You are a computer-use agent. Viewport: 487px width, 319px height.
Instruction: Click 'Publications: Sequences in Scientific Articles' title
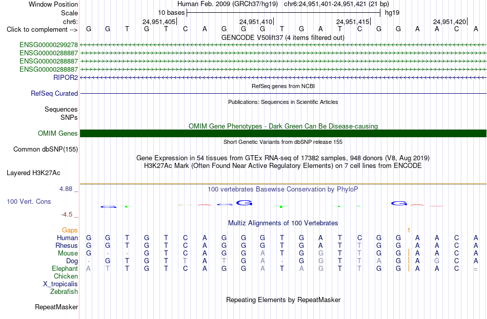pyautogui.click(x=283, y=102)
